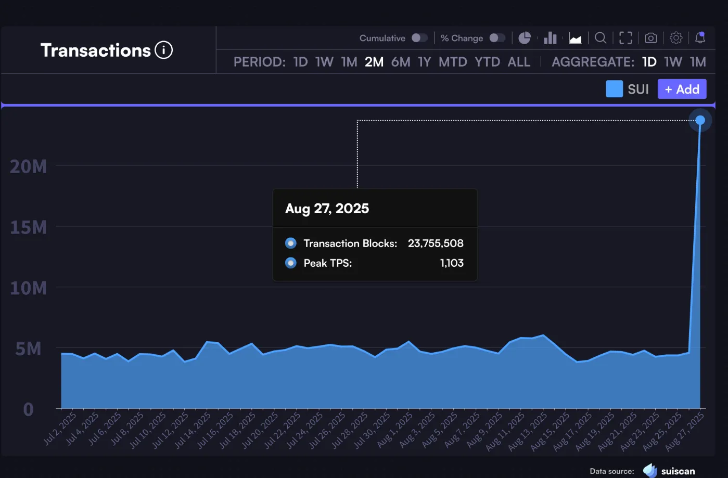Set period to 1Y
The image size is (728, 478).
(425, 62)
